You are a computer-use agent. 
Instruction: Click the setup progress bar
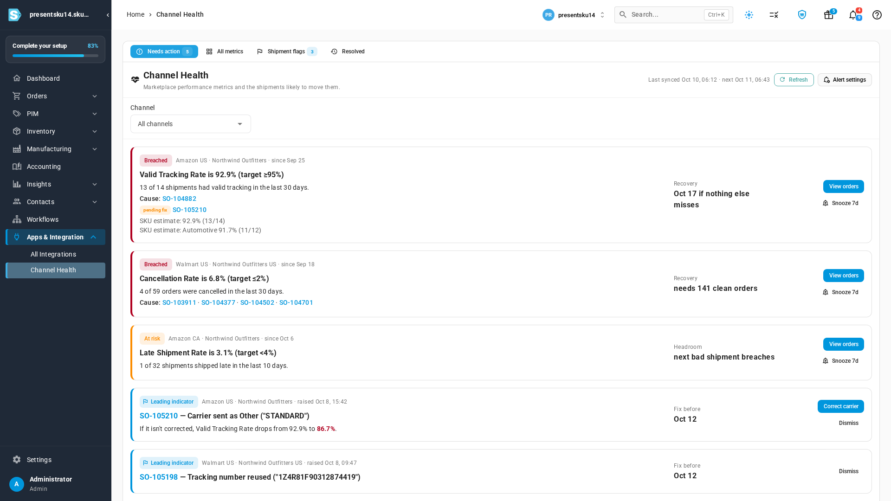[x=55, y=56]
